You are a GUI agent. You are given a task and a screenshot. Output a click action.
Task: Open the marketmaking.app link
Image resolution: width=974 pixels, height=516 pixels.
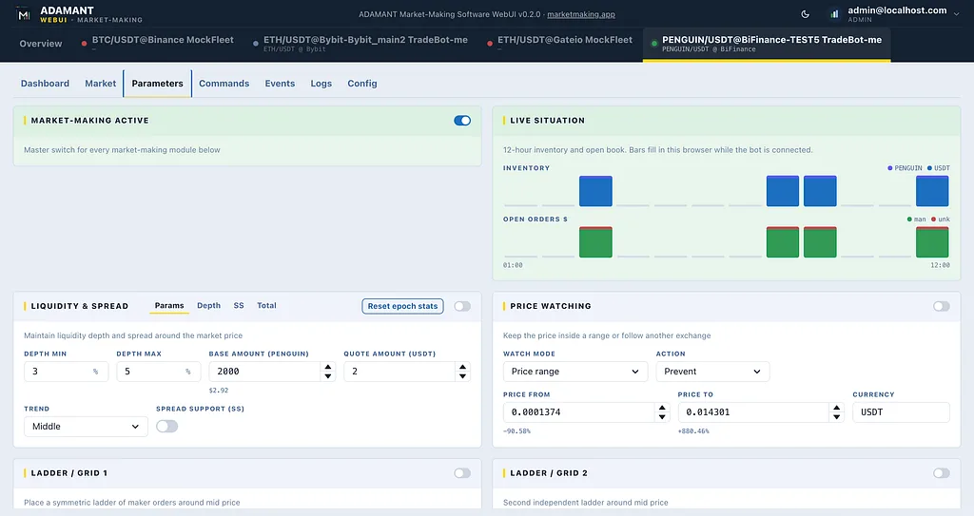pos(581,14)
